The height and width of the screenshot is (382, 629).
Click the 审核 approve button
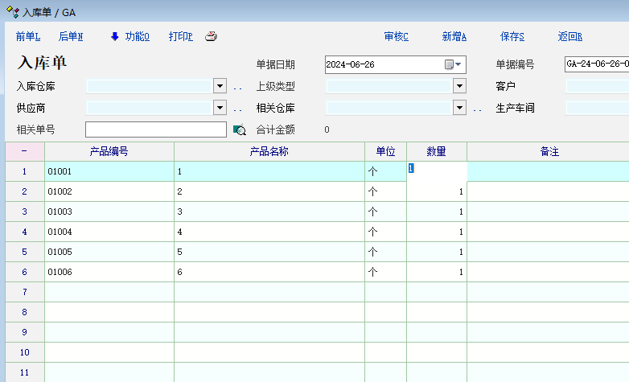click(x=397, y=36)
